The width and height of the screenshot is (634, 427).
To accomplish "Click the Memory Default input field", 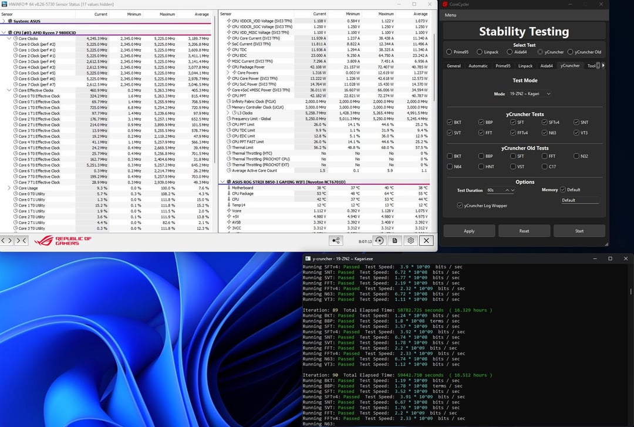I will [x=580, y=200].
